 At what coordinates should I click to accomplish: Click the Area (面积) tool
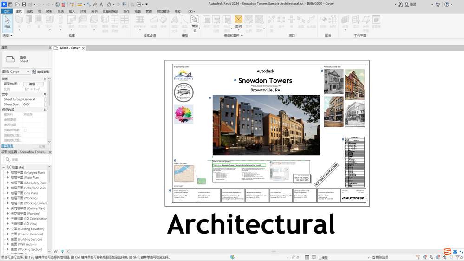[238, 23]
